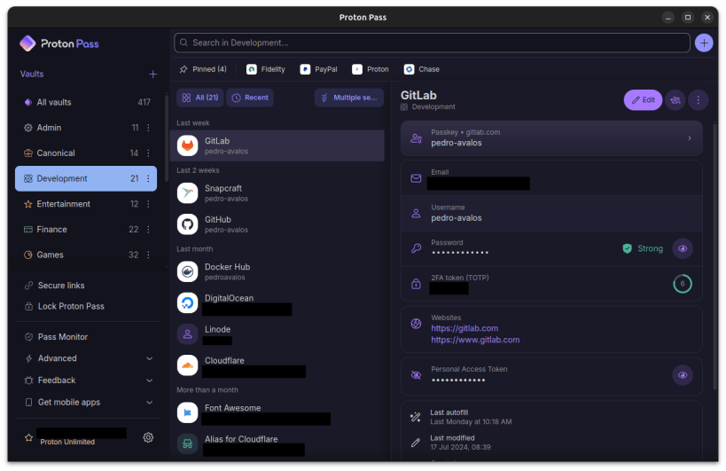The width and height of the screenshot is (726, 471).
Task: Open pinned Fidelity item
Action: (266, 69)
